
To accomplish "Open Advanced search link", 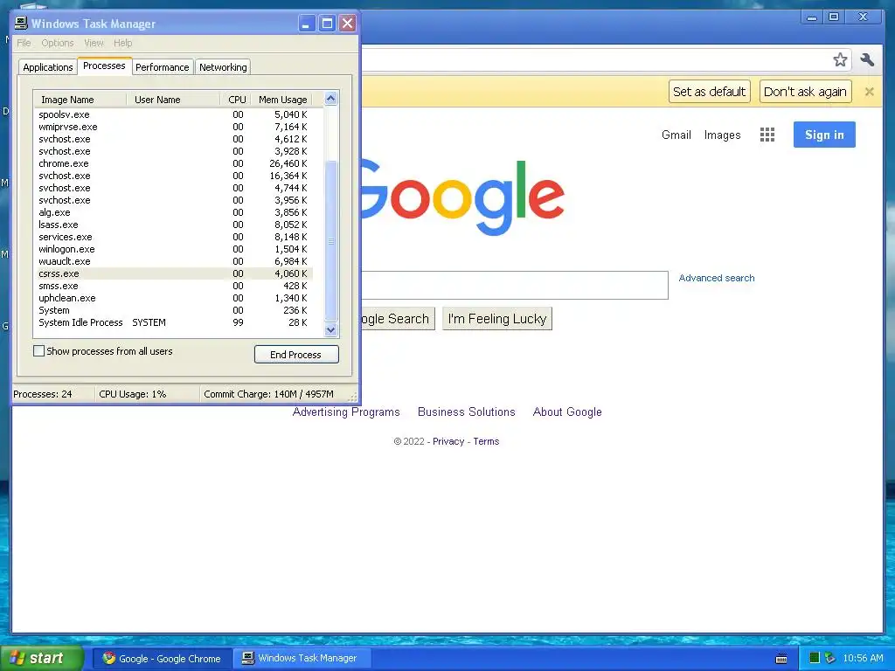I will pos(717,278).
